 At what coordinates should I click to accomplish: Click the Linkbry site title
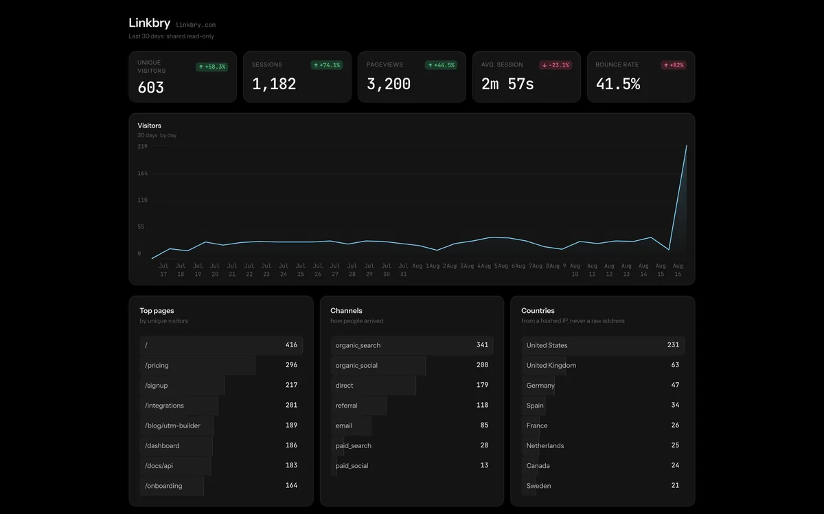149,23
